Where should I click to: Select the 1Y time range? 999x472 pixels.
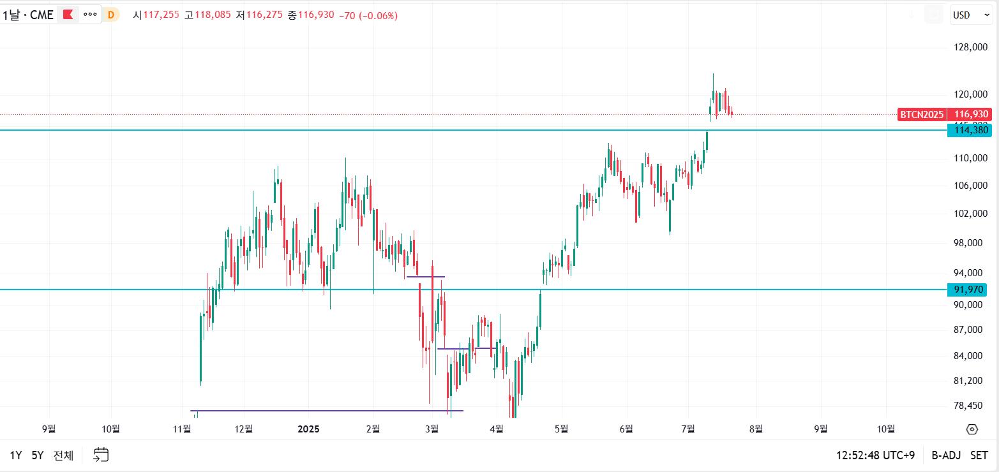pos(16,455)
